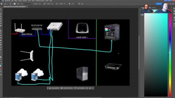Select the Clone Stamp tool
This screenshot has height=98, width=175.
pos(1,31)
